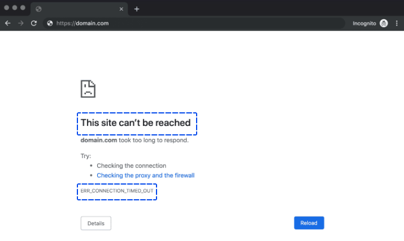The height and width of the screenshot is (241, 404).
Task: Click the red close window button
Action: pyautogui.click(x=7, y=8)
